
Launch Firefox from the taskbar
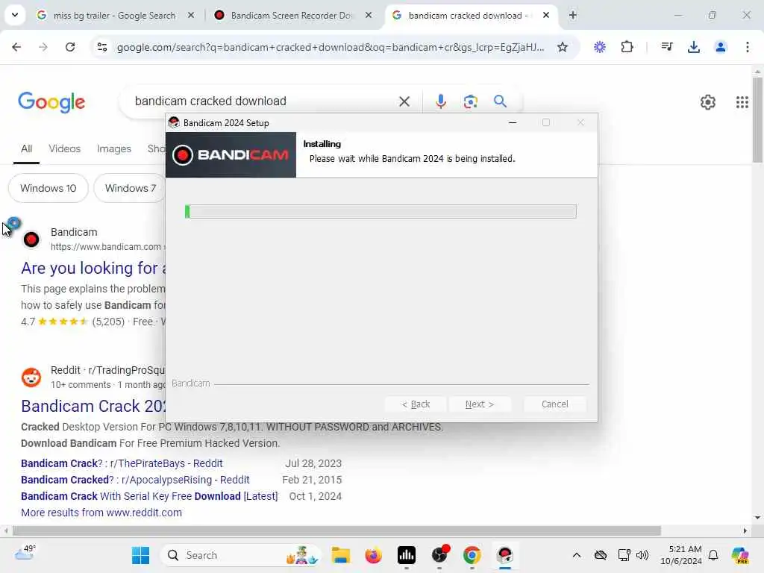point(373,555)
